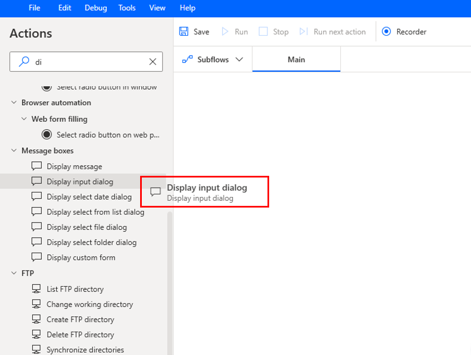
Task: Click the Run label in toolbar
Action: pos(241,32)
